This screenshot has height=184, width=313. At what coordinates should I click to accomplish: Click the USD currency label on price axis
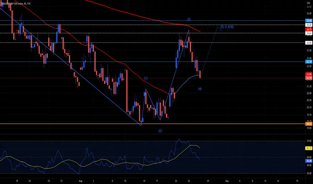[x=308, y=3]
